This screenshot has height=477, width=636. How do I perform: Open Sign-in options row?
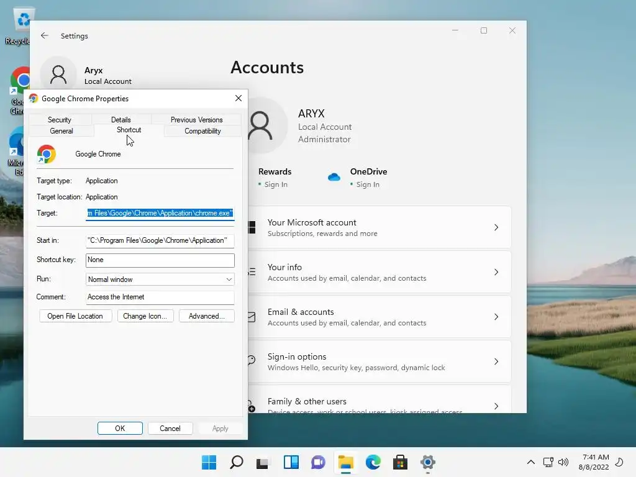(379, 361)
